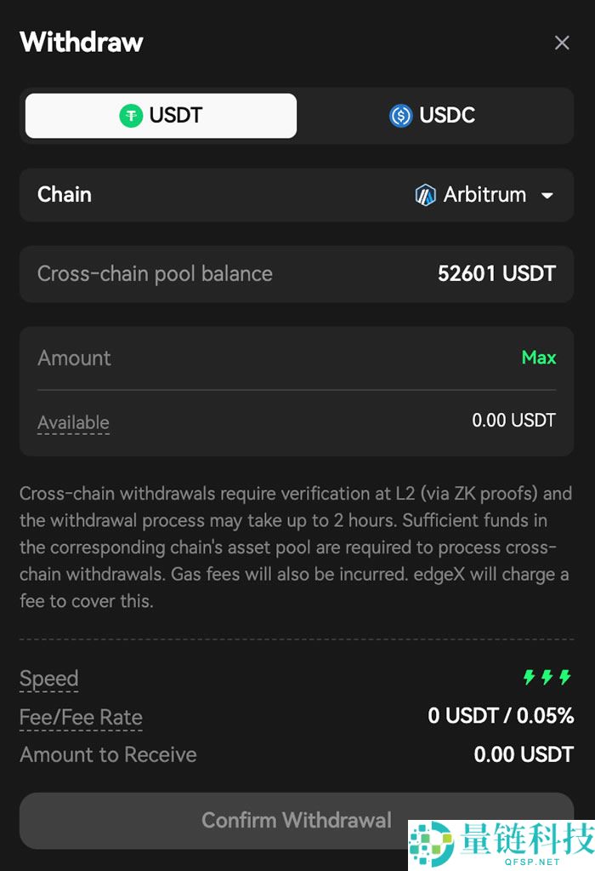Show the Available balance tooltip
This screenshot has width=595, height=871.
point(73,422)
